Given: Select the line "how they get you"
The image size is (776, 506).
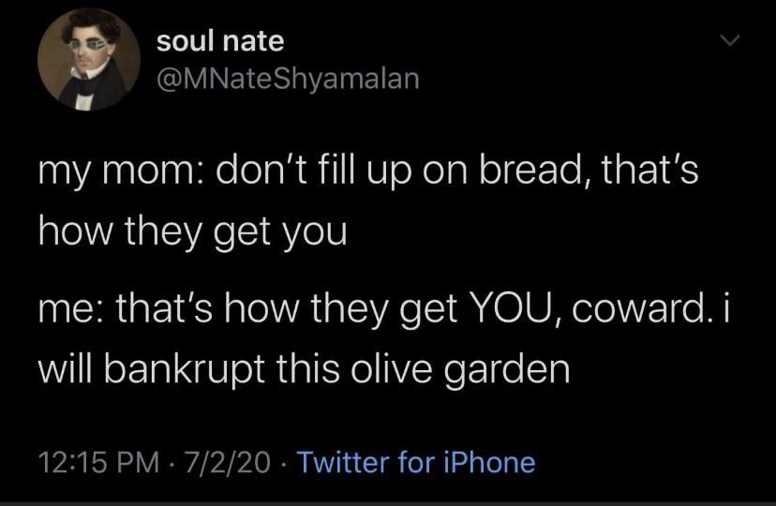Looking at the screenshot, I should point(192,231).
